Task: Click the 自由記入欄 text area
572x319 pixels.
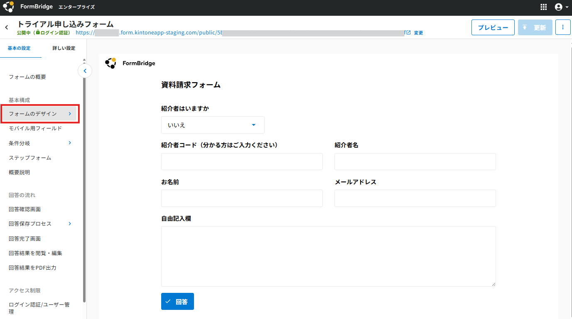Action: (329, 256)
